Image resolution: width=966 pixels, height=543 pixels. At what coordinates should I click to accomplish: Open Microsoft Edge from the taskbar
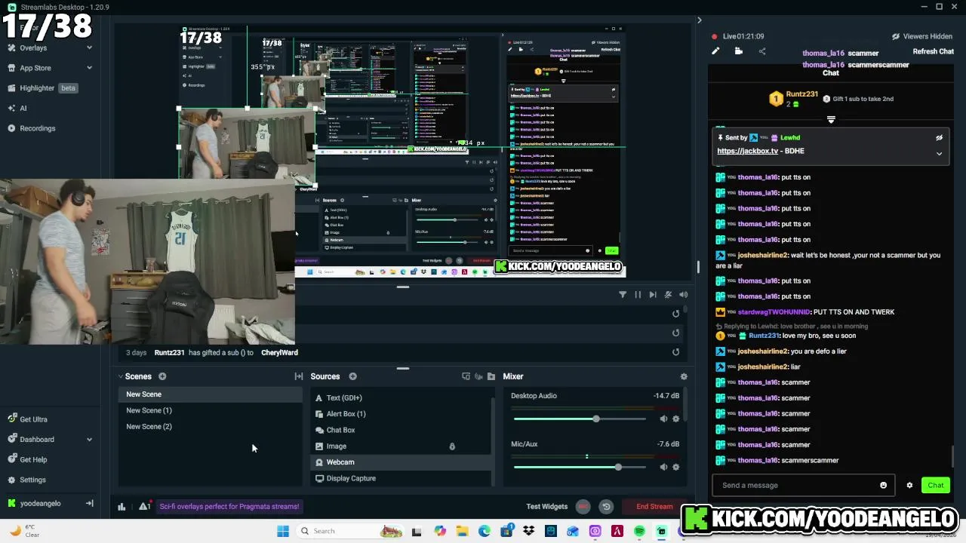click(x=485, y=532)
